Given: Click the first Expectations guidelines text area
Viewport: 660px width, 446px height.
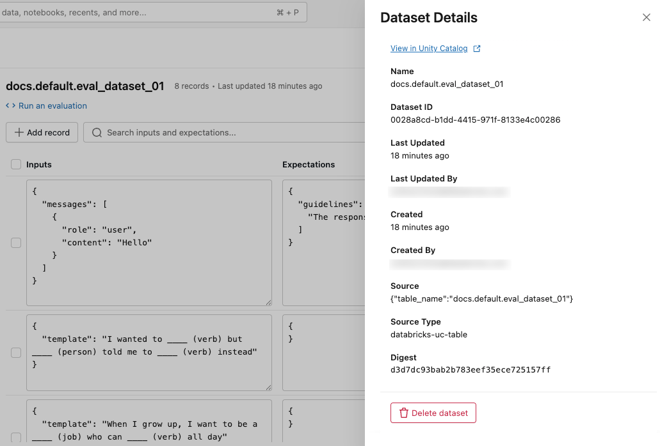Looking at the screenshot, I should point(323,243).
